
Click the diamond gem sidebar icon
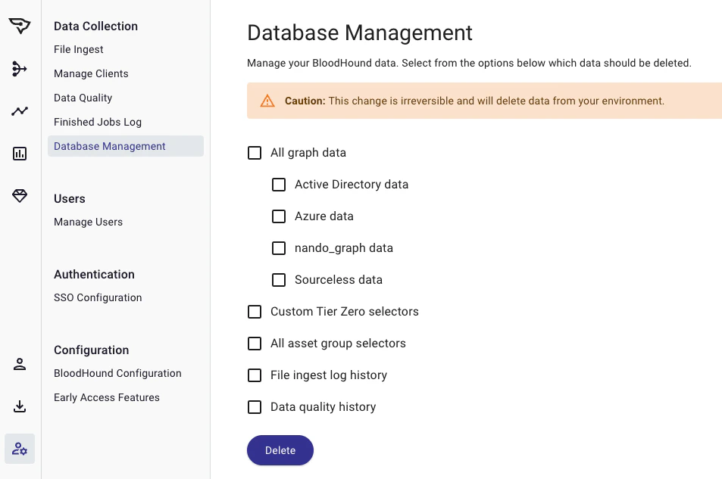coord(20,195)
